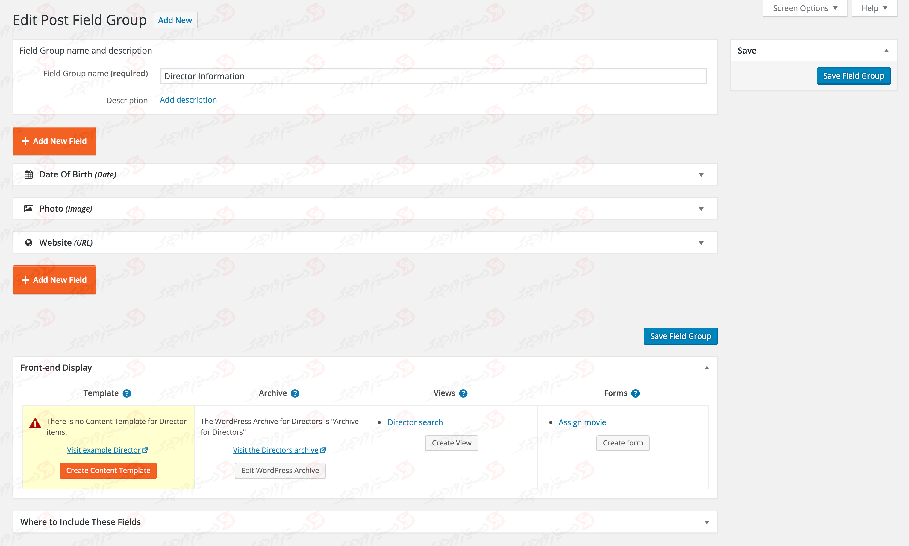Open the Forms help tooltip icon

(x=635, y=393)
